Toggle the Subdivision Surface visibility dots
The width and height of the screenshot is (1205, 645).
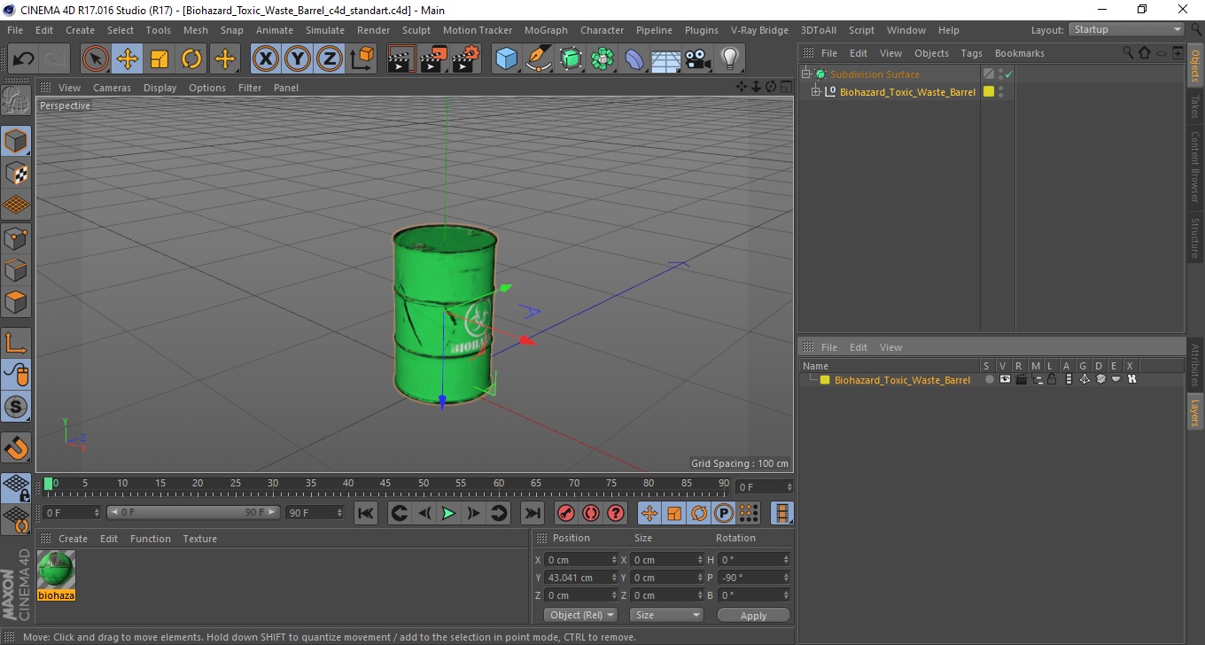tap(1000, 74)
